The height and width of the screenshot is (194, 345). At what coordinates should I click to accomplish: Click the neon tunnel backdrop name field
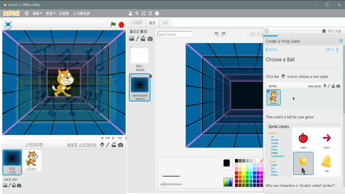(x=175, y=34)
